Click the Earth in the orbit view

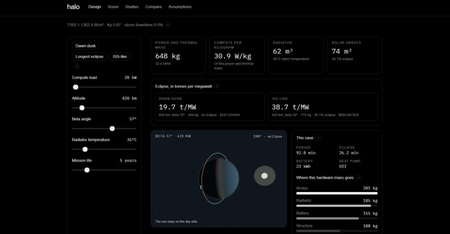click(x=219, y=178)
